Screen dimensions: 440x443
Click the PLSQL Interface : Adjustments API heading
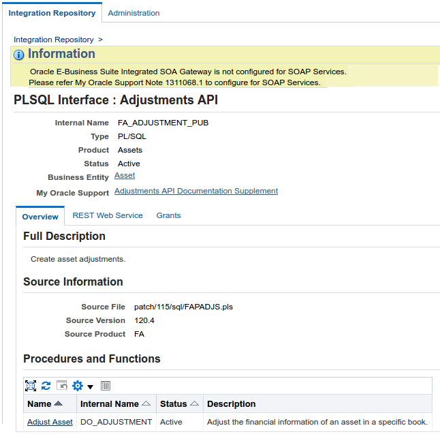[x=116, y=100]
